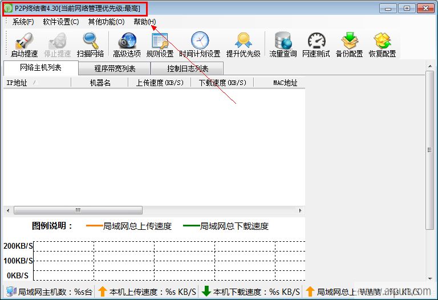Minimize the P2P终结者 window
This screenshot has height=300, width=438.
point(388,8)
